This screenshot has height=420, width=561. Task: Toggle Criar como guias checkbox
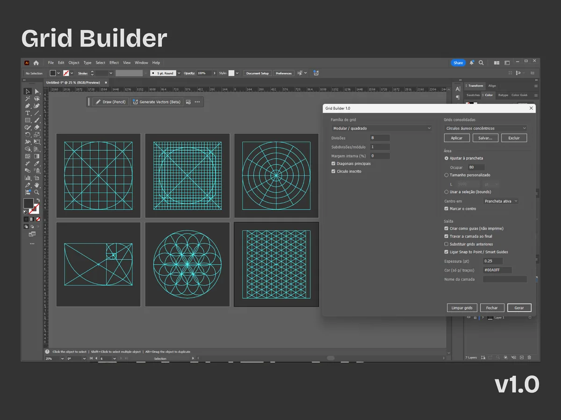tap(446, 229)
